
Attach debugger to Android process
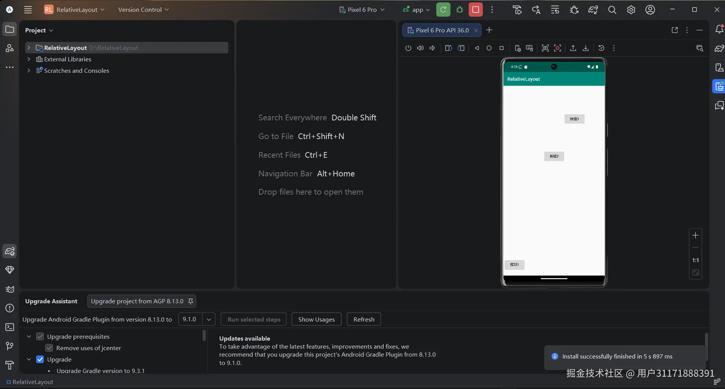pyautogui.click(x=574, y=10)
